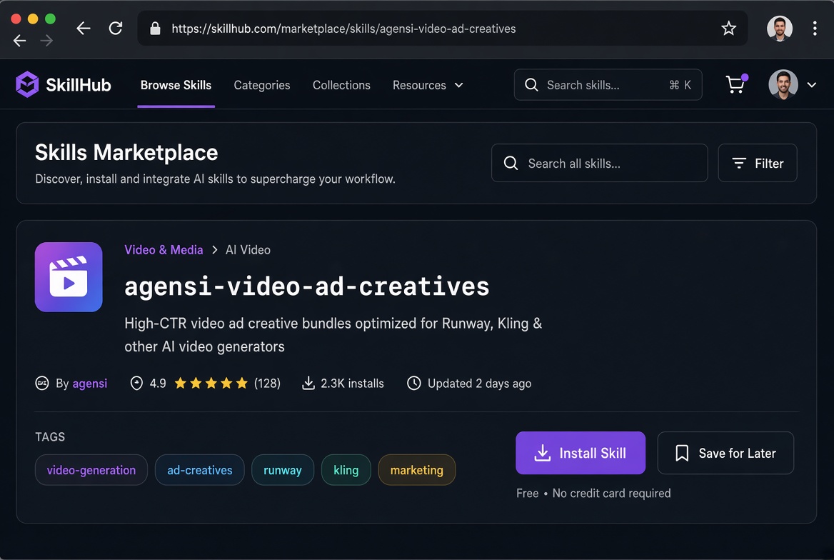The height and width of the screenshot is (560, 834).
Task: Select the marketing tag
Action: [x=416, y=470]
